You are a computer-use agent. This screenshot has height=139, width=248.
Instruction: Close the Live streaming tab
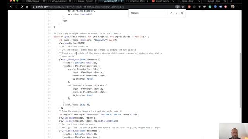point(174,1)
